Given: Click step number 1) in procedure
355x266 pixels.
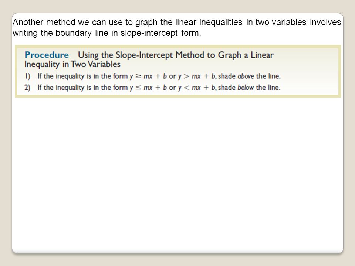Looking at the screenshot, I should (x=28, y=76).
